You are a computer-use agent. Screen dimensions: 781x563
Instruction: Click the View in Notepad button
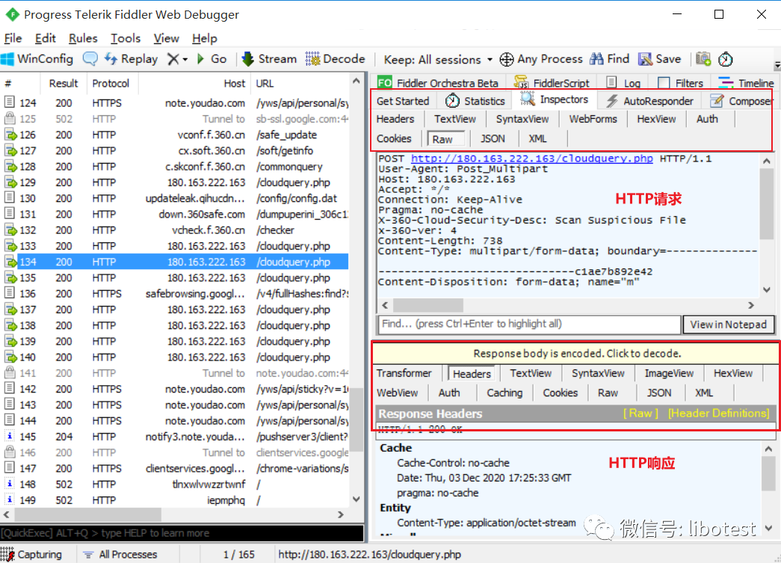pyautogui.click(x=728, y=324)
